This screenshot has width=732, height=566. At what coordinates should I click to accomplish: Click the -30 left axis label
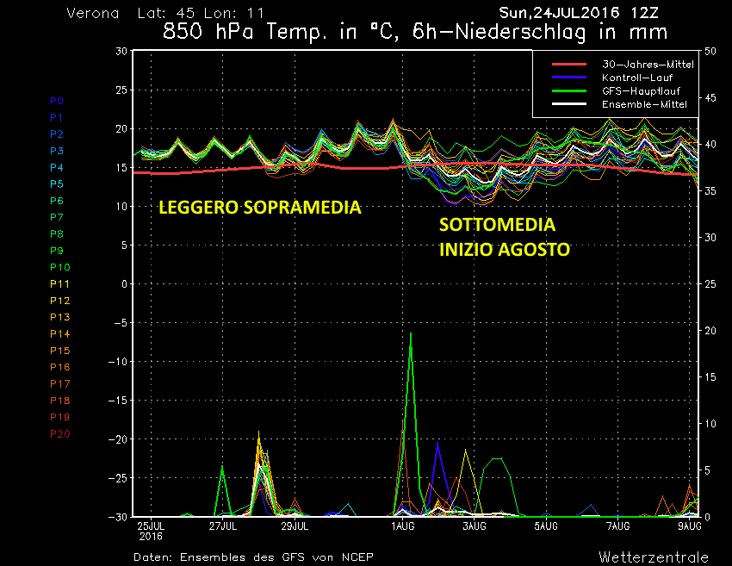(118, 517)
